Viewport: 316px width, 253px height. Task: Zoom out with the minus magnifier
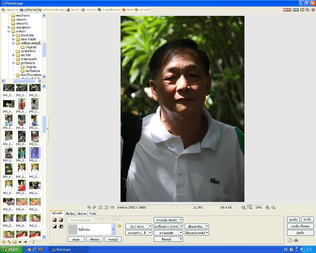tap(273, 207)
